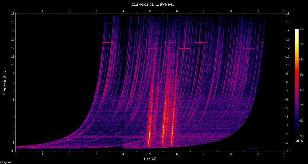Click the Frequency (kHz) axis label
Image resolution: width=308 pixels, height=164 pixels.
[4, 82]
